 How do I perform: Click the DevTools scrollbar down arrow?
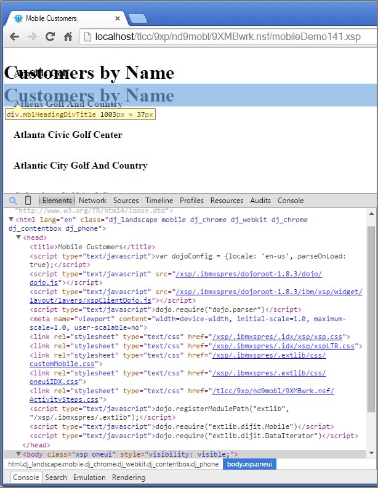pyautogui.click(x=371, y=453)
